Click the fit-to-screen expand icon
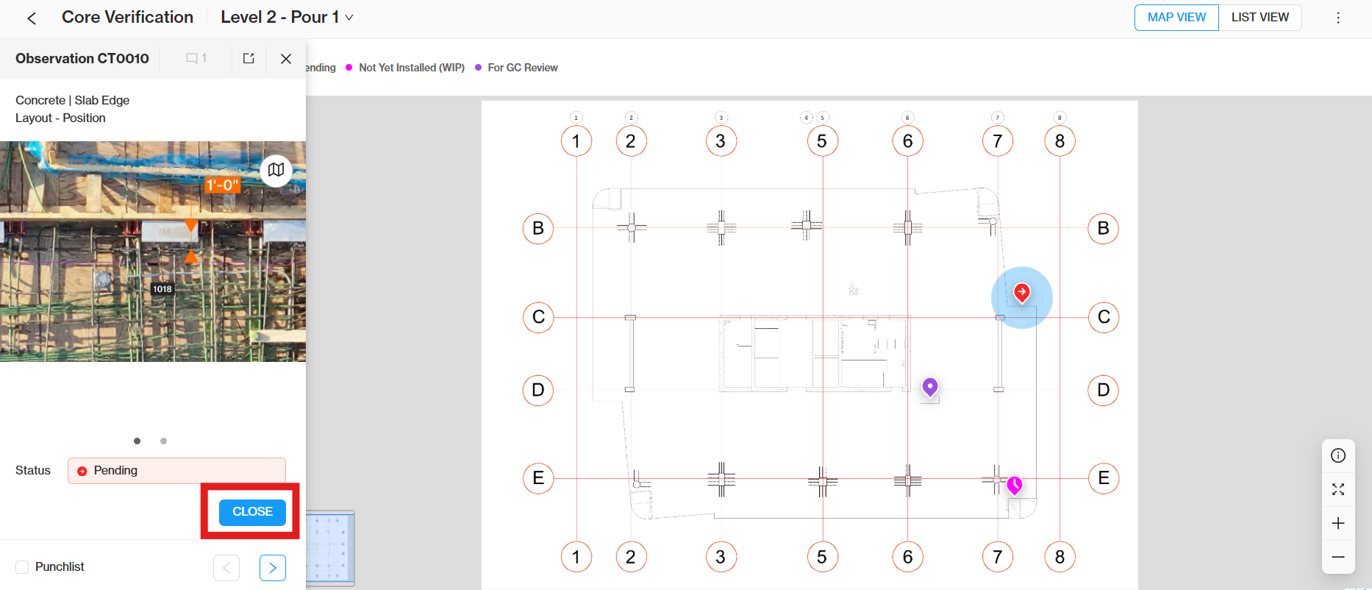 1338,489
